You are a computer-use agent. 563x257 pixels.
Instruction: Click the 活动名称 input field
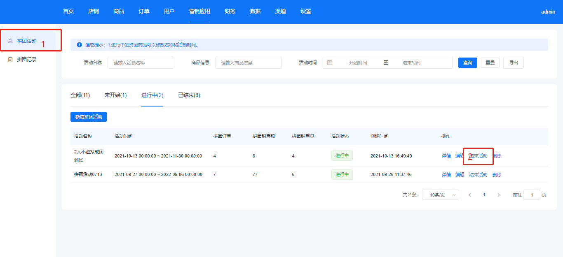[x=141, y=63]
